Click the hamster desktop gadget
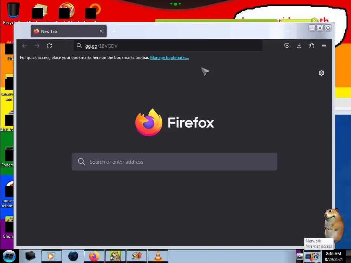Image resolution: width=351 pixels, height=263 pixels. click(x=334, y=225)
